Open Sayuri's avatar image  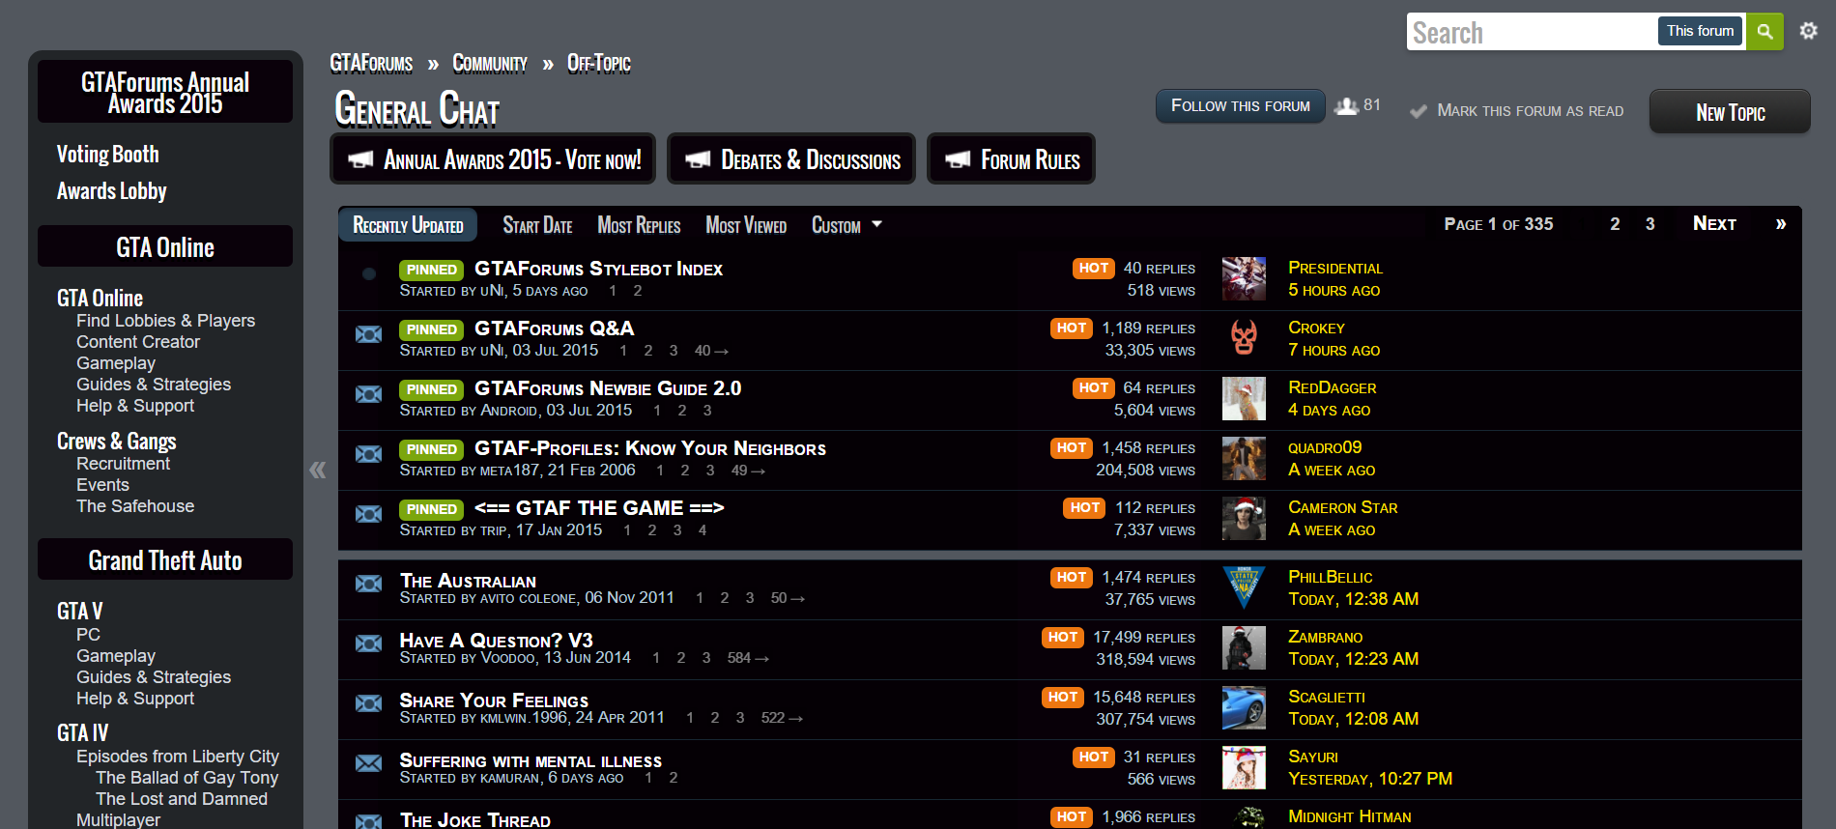[x=1244, y=767]
